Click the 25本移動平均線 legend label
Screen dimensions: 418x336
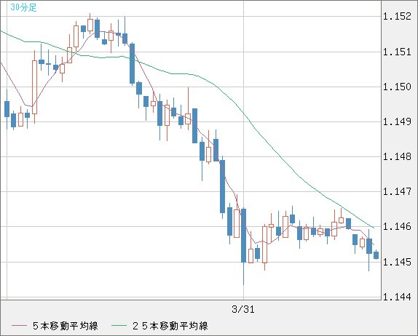(x=170, y=326)
